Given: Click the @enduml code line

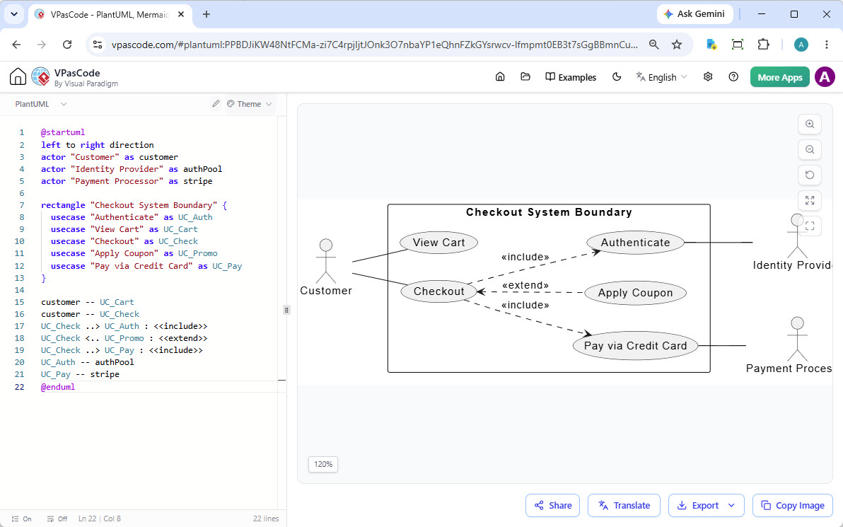Looking at the screenshot, I should pyautogui.click(x=58, y=387).
